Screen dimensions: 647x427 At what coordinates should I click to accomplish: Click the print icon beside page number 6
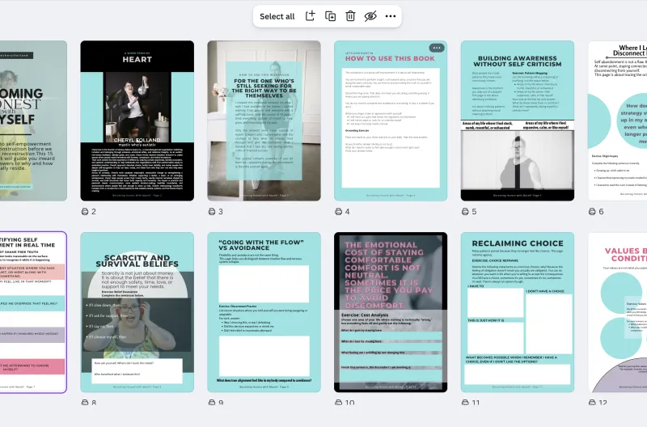click(592, 212)
